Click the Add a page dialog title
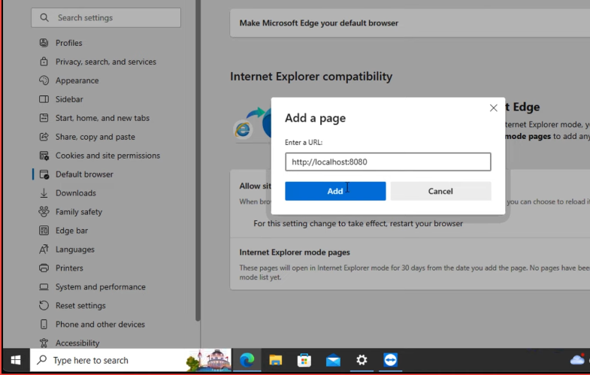This screenshot has width=590, height=375. [x=316, y=118]
